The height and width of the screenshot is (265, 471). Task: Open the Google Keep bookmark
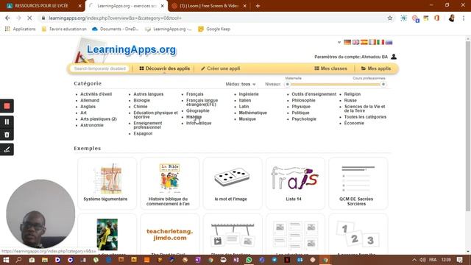pos(214,29)
